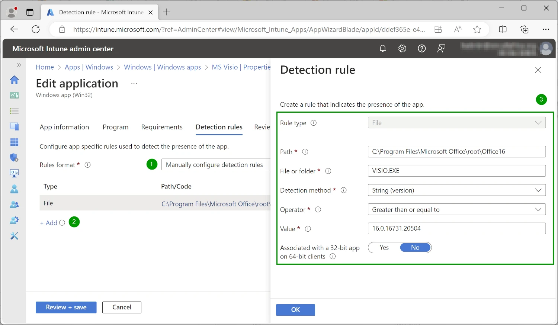Open Dashboard icon in left sidebar
The height and width of the screenshot is (325, 558).
14,95
